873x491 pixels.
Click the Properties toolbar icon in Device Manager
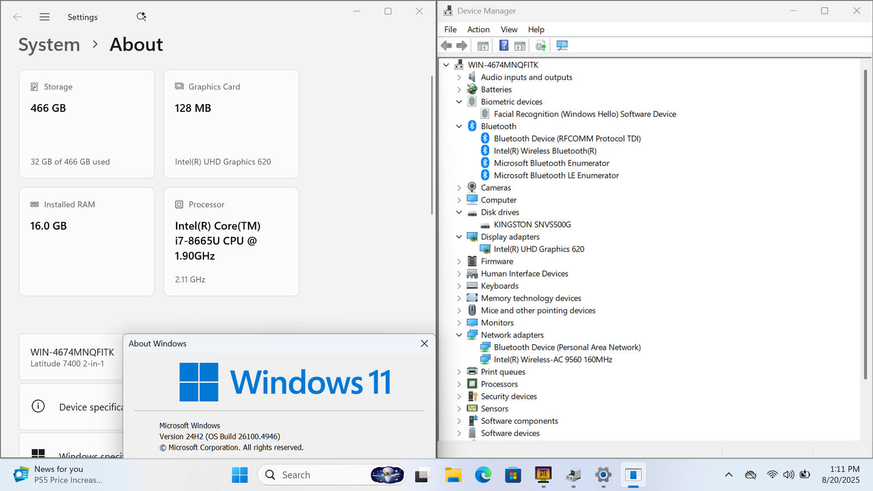(x=483, y=45)
